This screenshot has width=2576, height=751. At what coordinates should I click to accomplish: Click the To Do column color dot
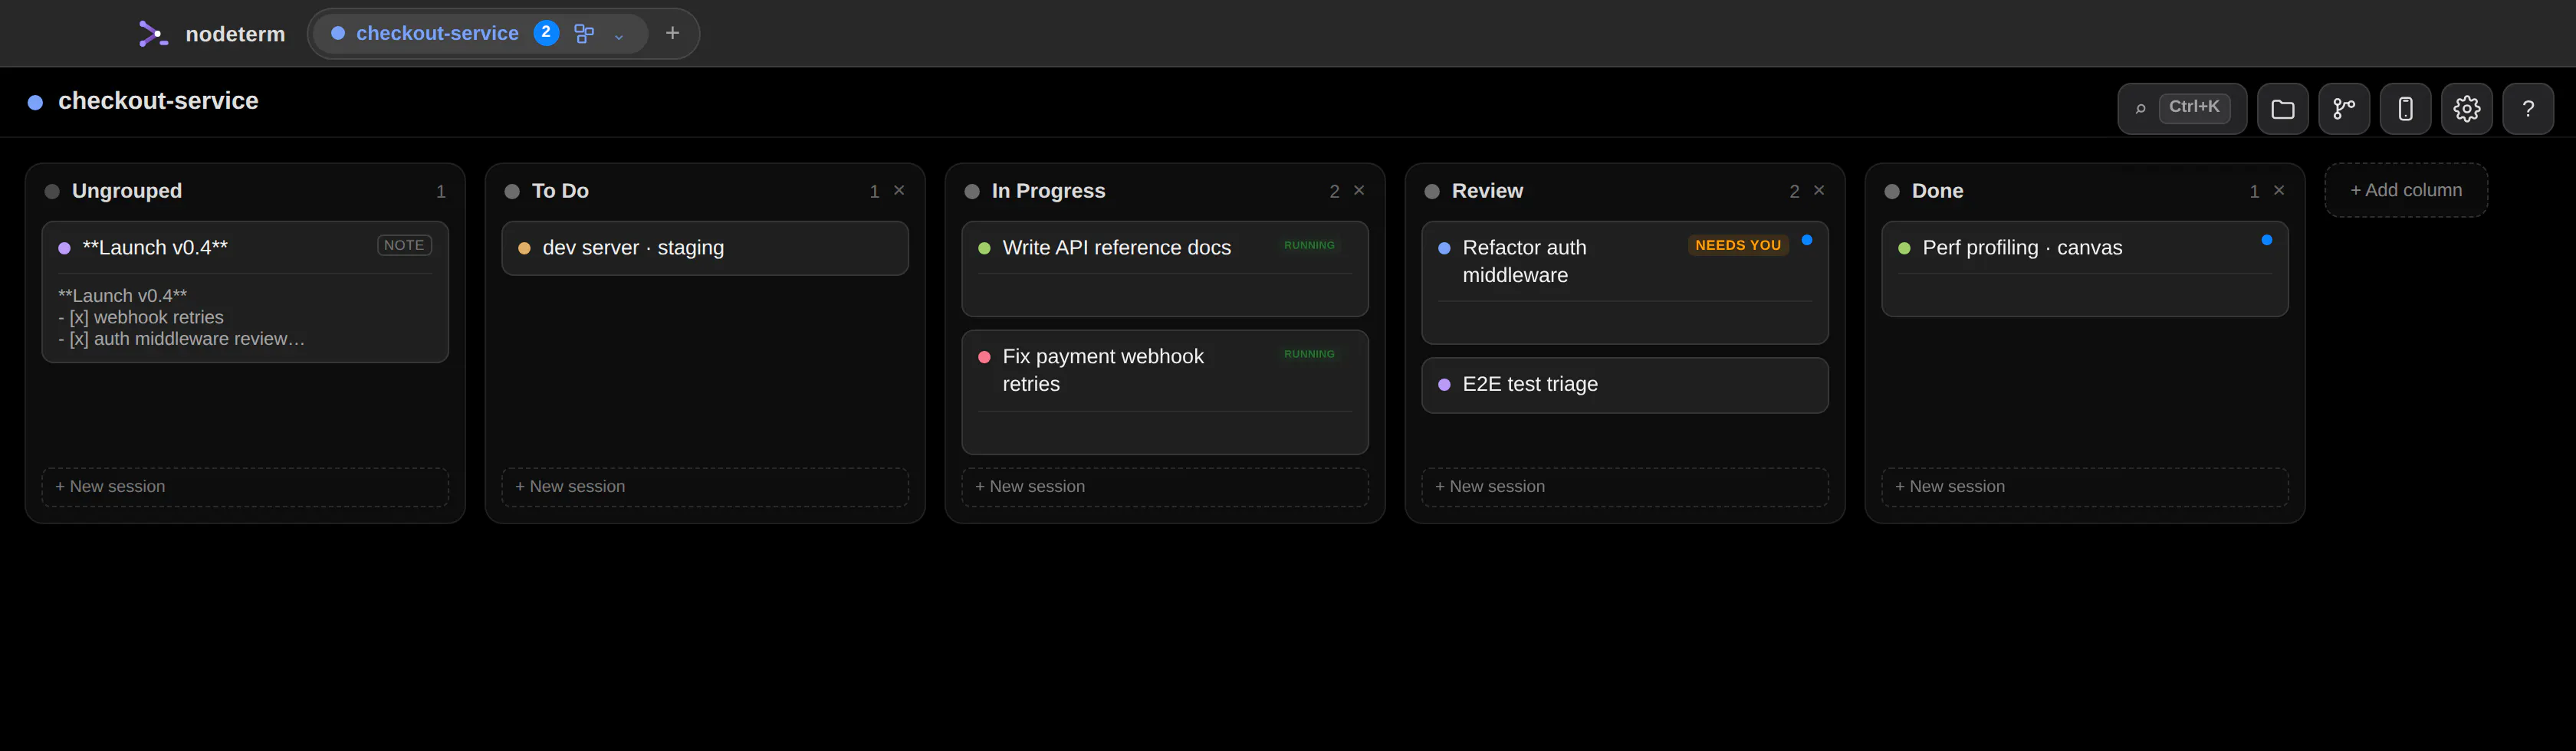(x=512, y=191)
